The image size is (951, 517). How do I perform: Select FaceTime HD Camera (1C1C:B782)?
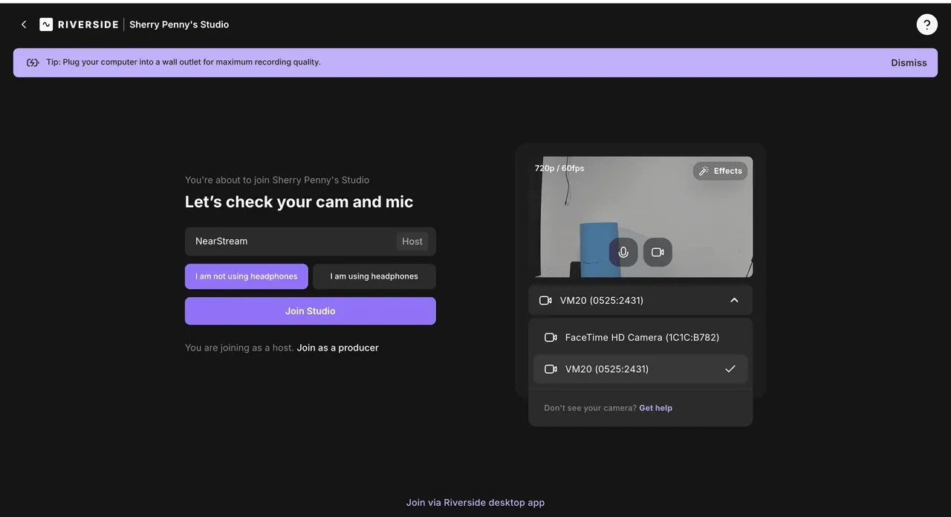tap(640, 337)
